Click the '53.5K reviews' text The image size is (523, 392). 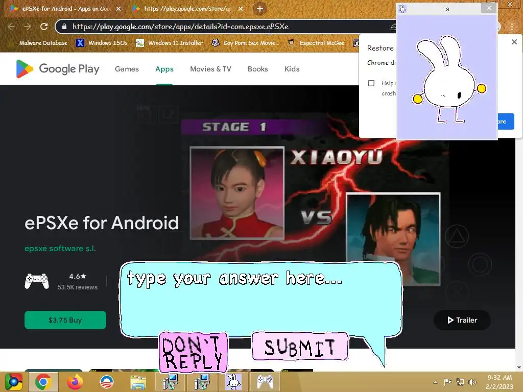[78, 287]
